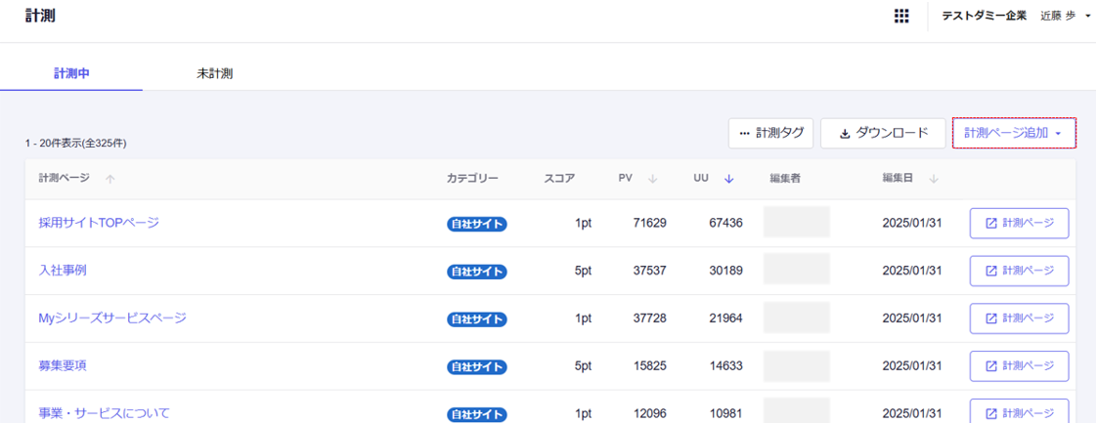Switch to the 計測中 tab
Viewport: 1097px width, 423px height.
click(x=71, y=73)
